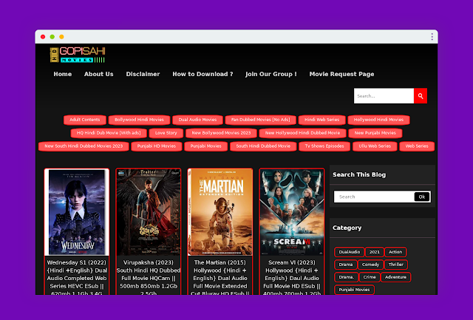The image size is (473, 320).
Task: Open Hollywood Hindi Movies category
Action: tap(378, 120)
